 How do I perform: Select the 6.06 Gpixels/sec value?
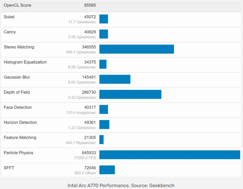pos(82,67)
